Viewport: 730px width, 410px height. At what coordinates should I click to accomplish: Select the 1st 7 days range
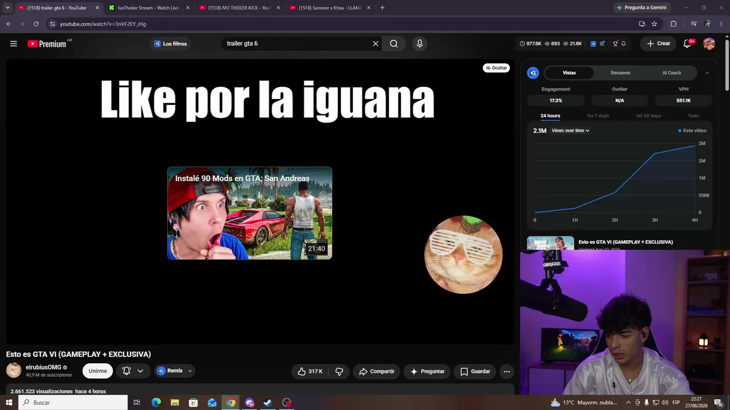point(598,116)
